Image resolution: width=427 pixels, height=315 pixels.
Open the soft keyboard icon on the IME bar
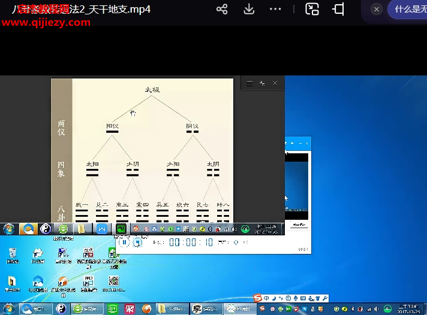[x=303, y=298]
